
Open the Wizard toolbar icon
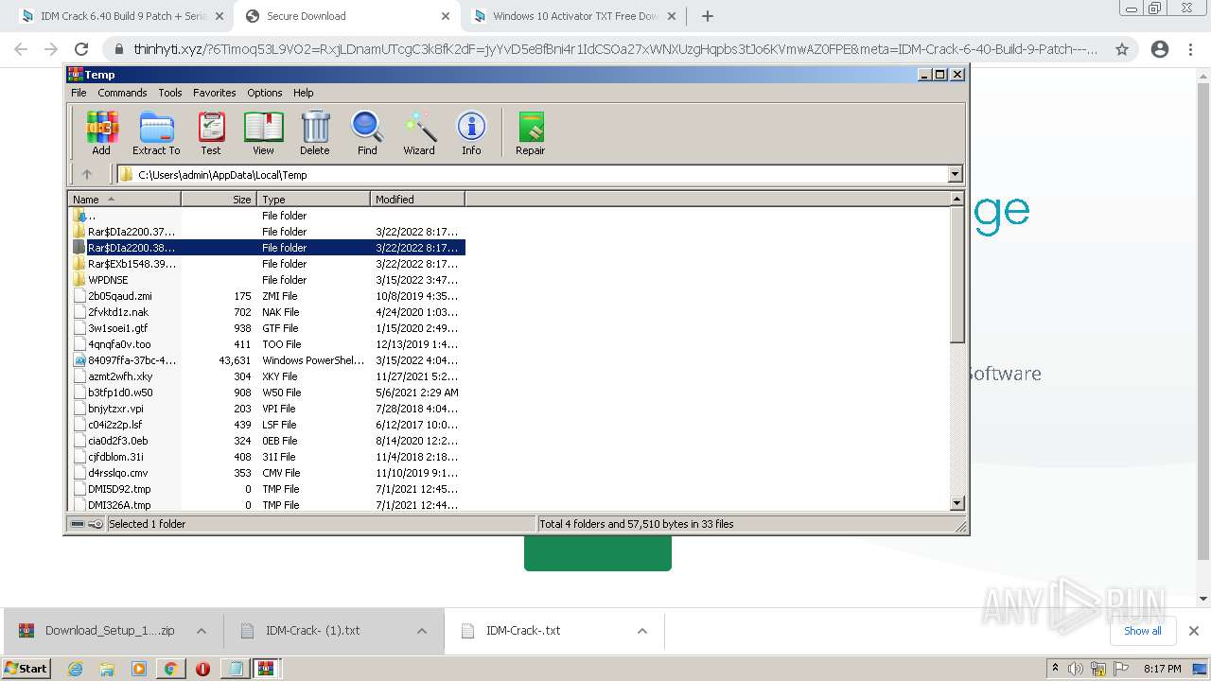419,132
